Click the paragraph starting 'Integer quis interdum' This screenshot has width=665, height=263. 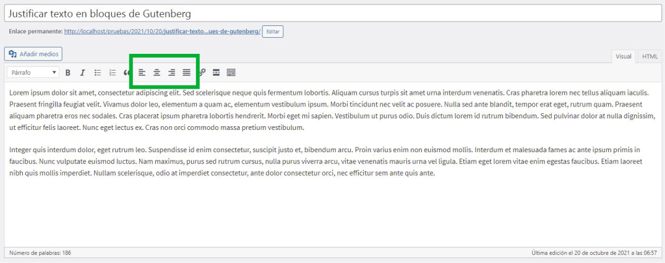click(x=326, y=161)
